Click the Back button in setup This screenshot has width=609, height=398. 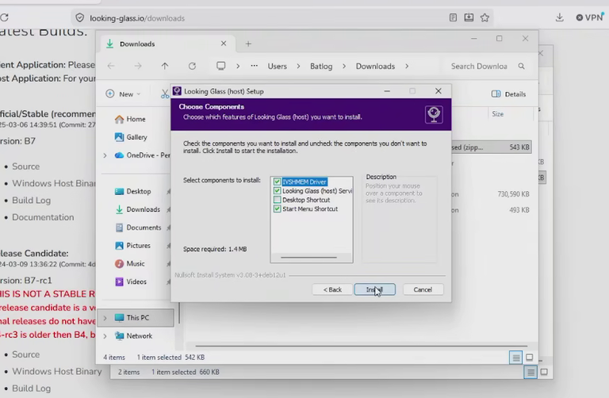click(x=332, y=289)
